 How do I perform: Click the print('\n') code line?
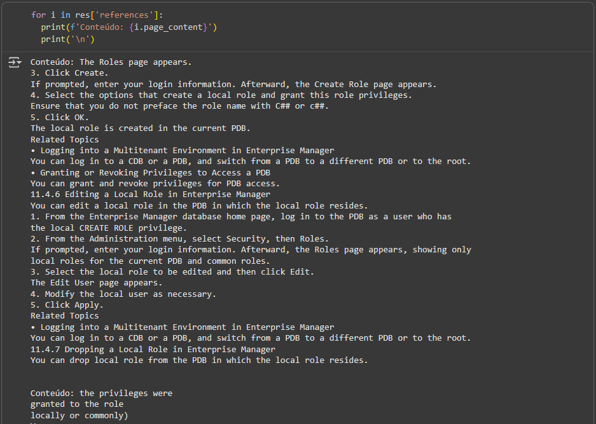[x=67, y=39]
